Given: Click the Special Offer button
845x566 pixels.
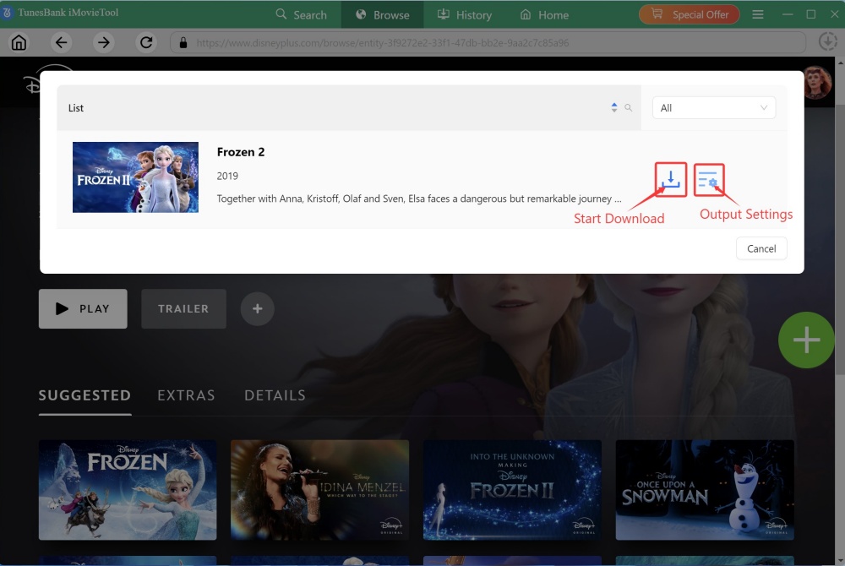Looking at the screenshot, I should click(690, 14).
